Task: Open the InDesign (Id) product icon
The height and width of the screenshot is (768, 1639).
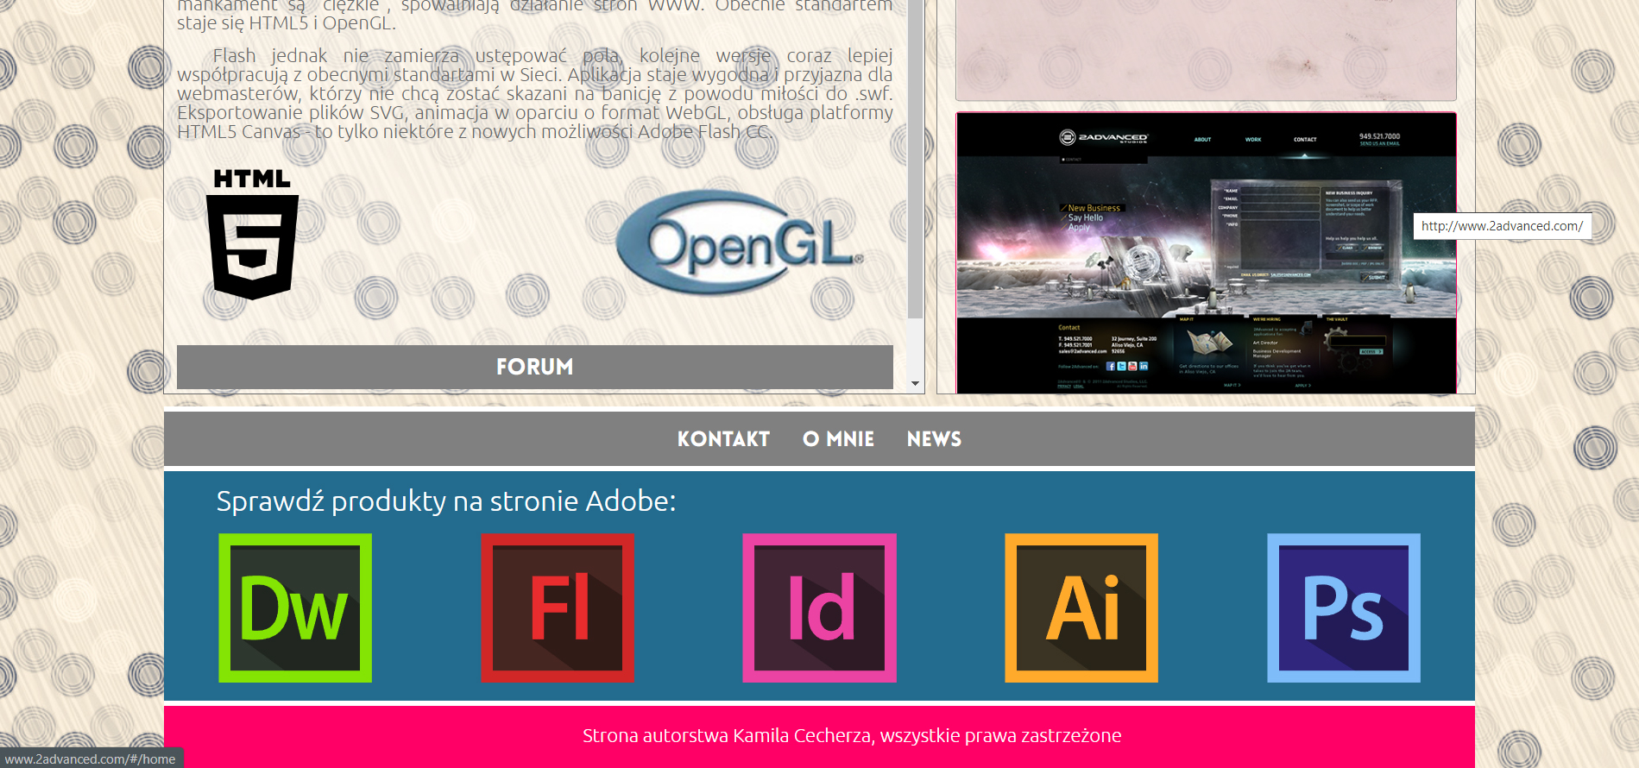Action: [819, 607]
